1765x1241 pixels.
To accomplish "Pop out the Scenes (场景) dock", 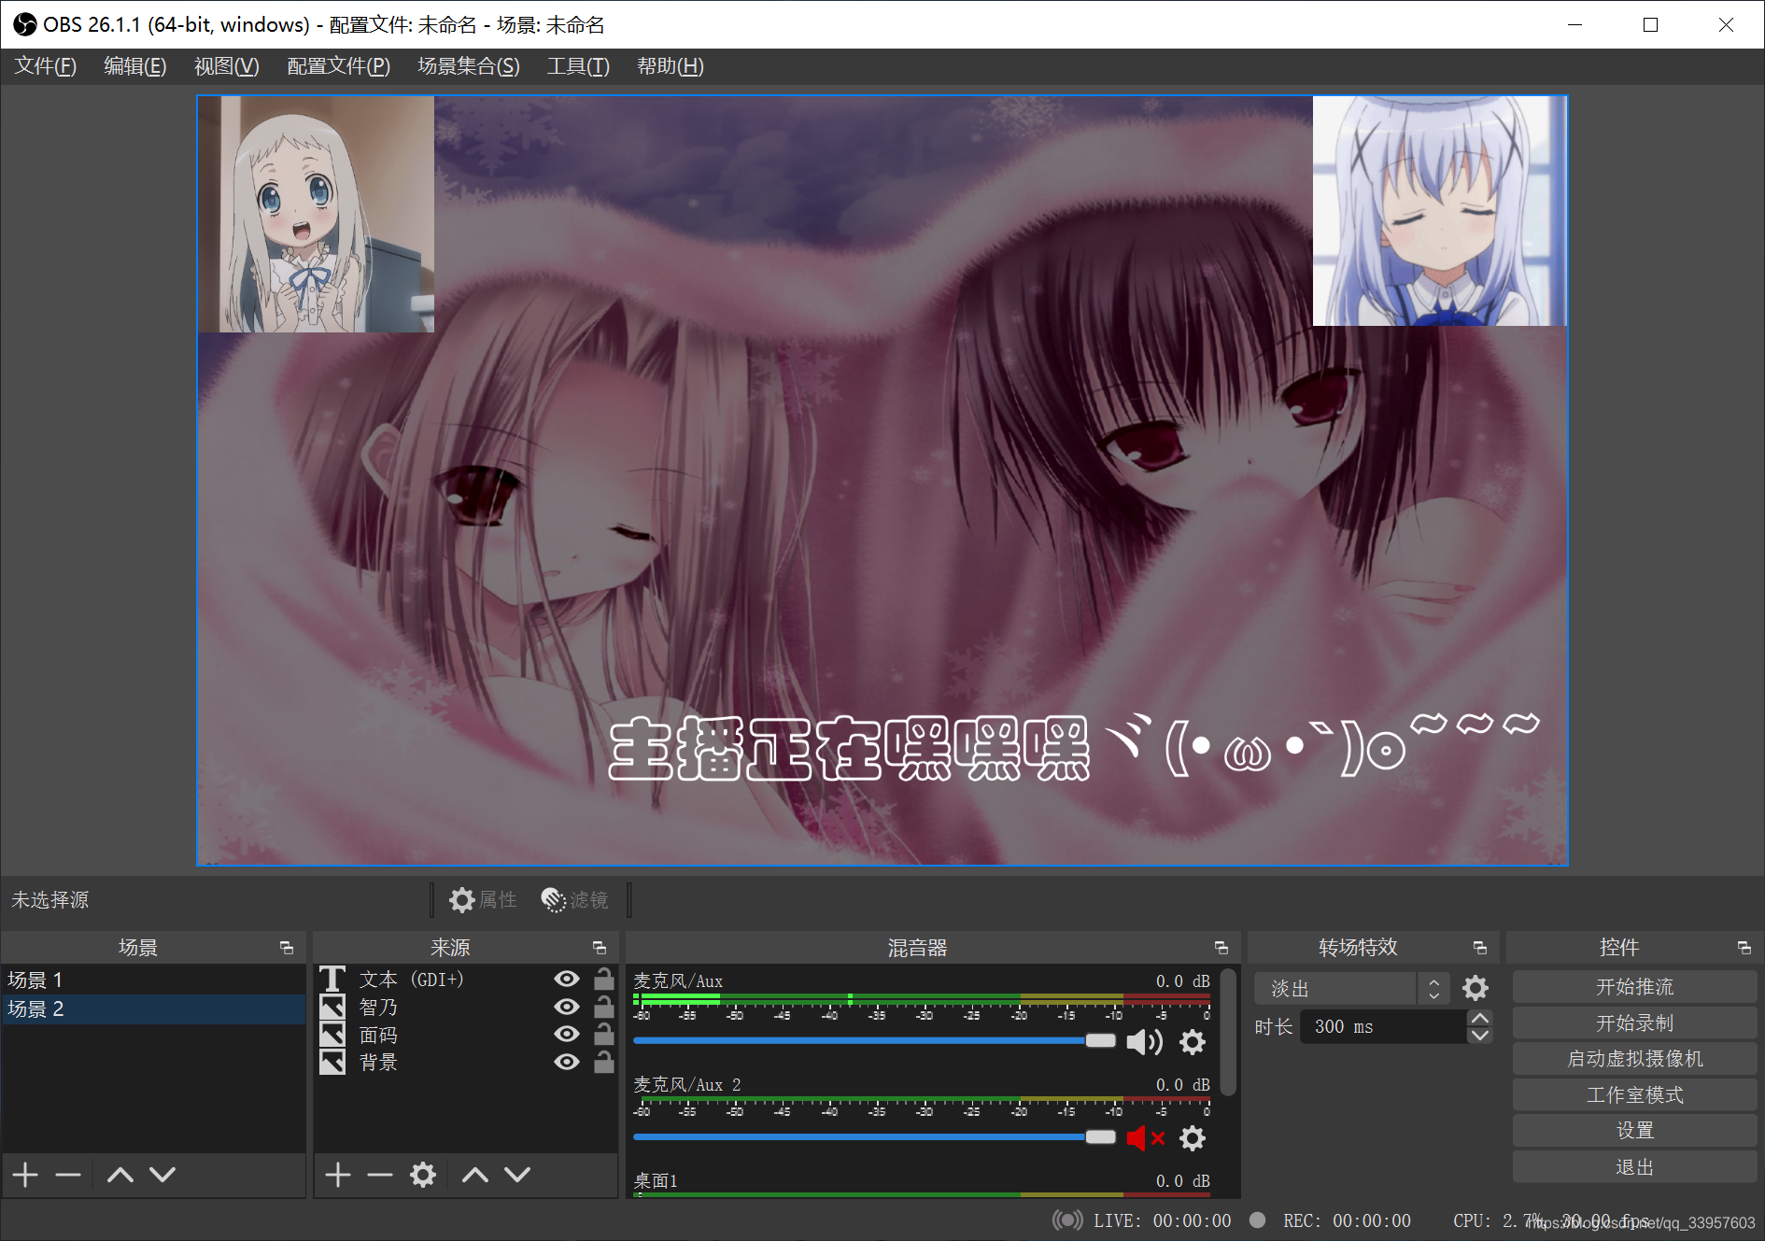I will [x=287, y=948].
